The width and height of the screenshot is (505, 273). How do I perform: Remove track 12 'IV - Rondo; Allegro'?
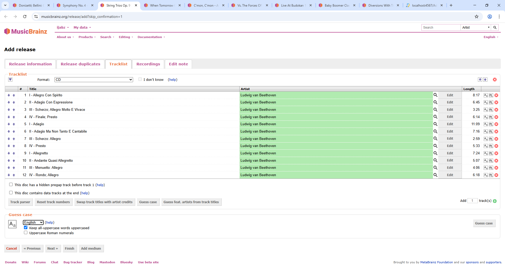click(496, 175)
